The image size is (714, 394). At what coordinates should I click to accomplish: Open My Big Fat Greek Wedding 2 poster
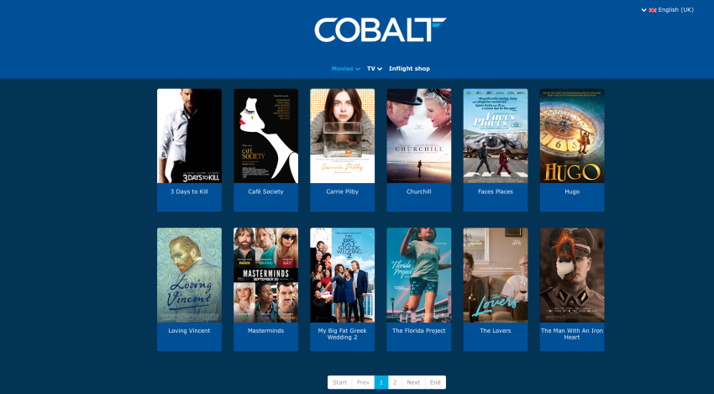[x=343, y=276]
